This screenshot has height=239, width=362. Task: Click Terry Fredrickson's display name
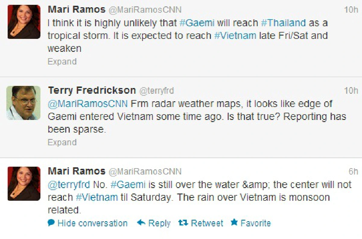pos(92,90)
